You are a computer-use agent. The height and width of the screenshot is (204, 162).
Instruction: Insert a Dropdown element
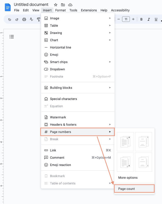point(78,69)
